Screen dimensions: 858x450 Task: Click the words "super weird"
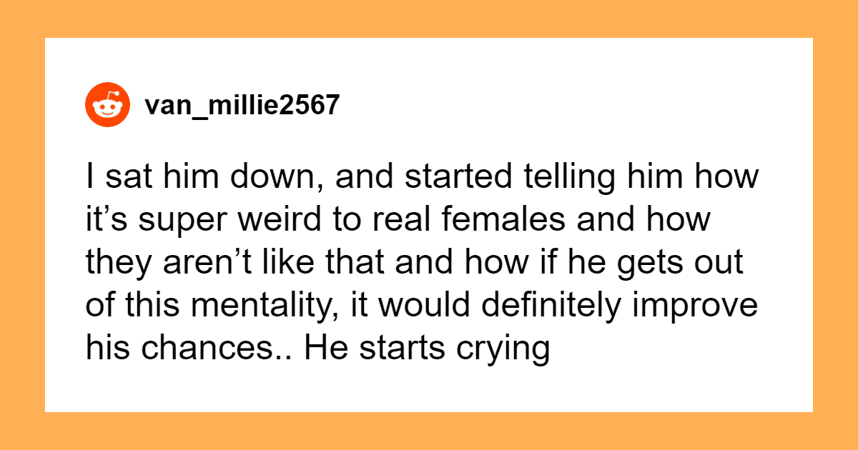click(x=223, y=221)
